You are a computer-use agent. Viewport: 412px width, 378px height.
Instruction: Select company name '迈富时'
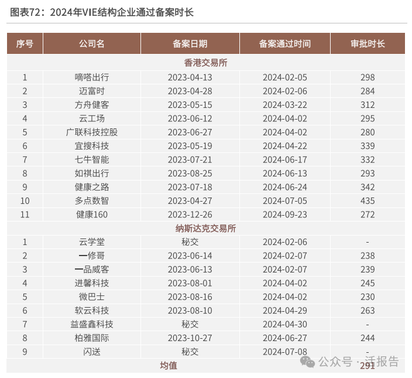click(x=92, y=91)
